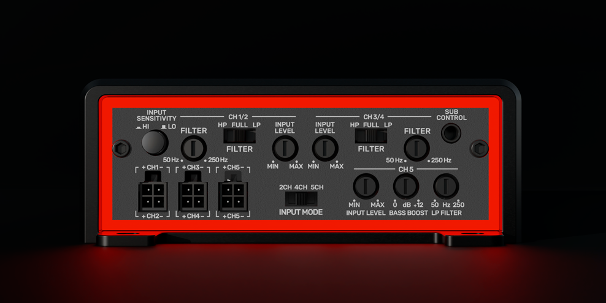The height and width of the screenshot is (303, 606).
Task: Click the left panel hex screw
Action: [121, 148]
